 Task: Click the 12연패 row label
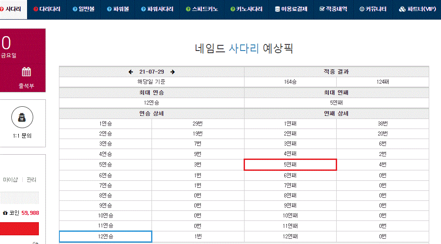point(290,237)
